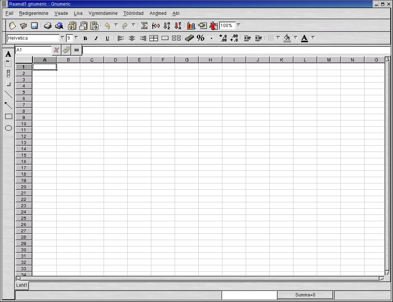Open the Andmed menu
Viewport: 393px width, 302px height.
tap(158, 13)
